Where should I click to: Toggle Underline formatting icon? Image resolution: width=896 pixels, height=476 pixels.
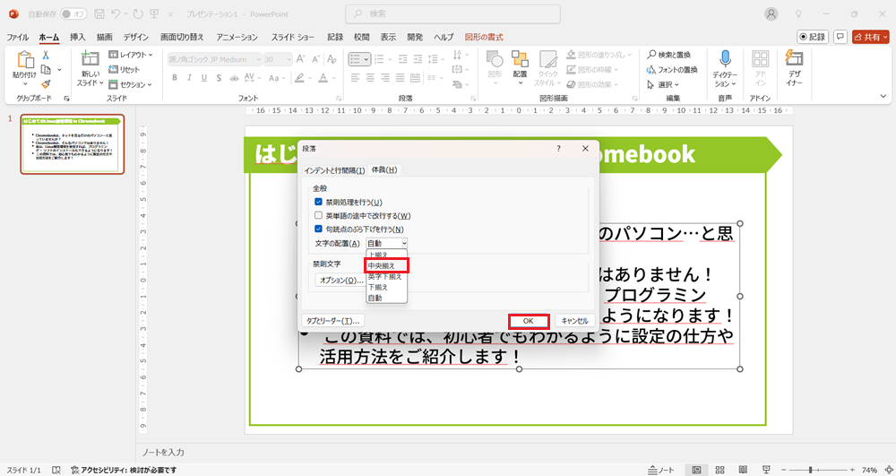(x=204, y=78)
